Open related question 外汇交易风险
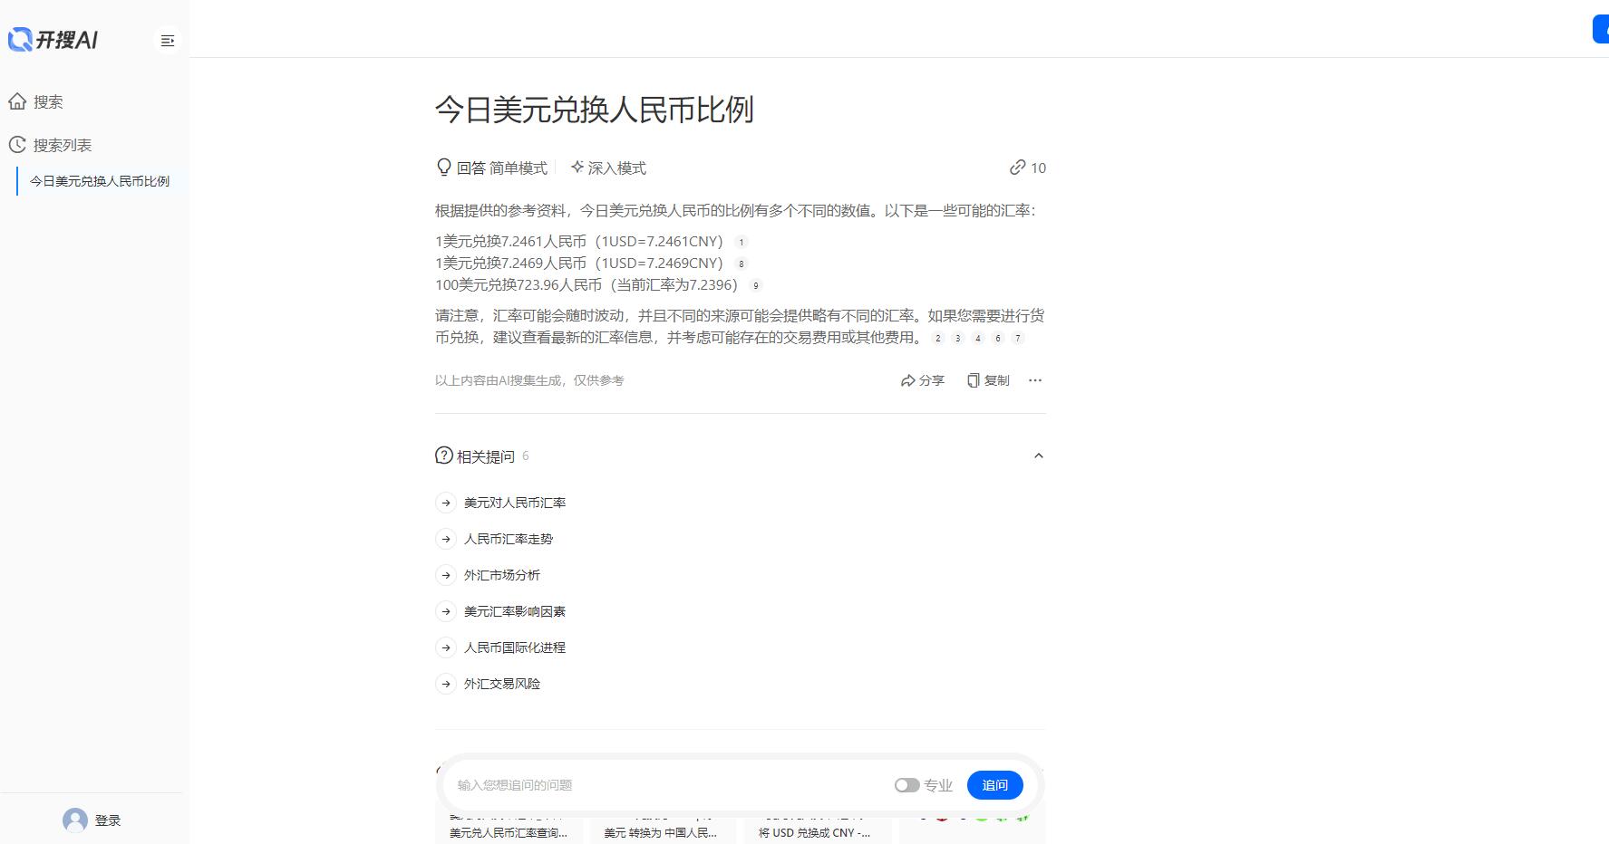1609x844 pixels. (502, 684)
